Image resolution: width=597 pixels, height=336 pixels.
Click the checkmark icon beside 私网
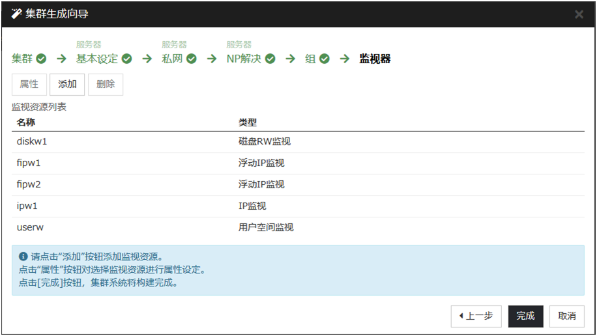pyautogui.click(x=192, y=59)
